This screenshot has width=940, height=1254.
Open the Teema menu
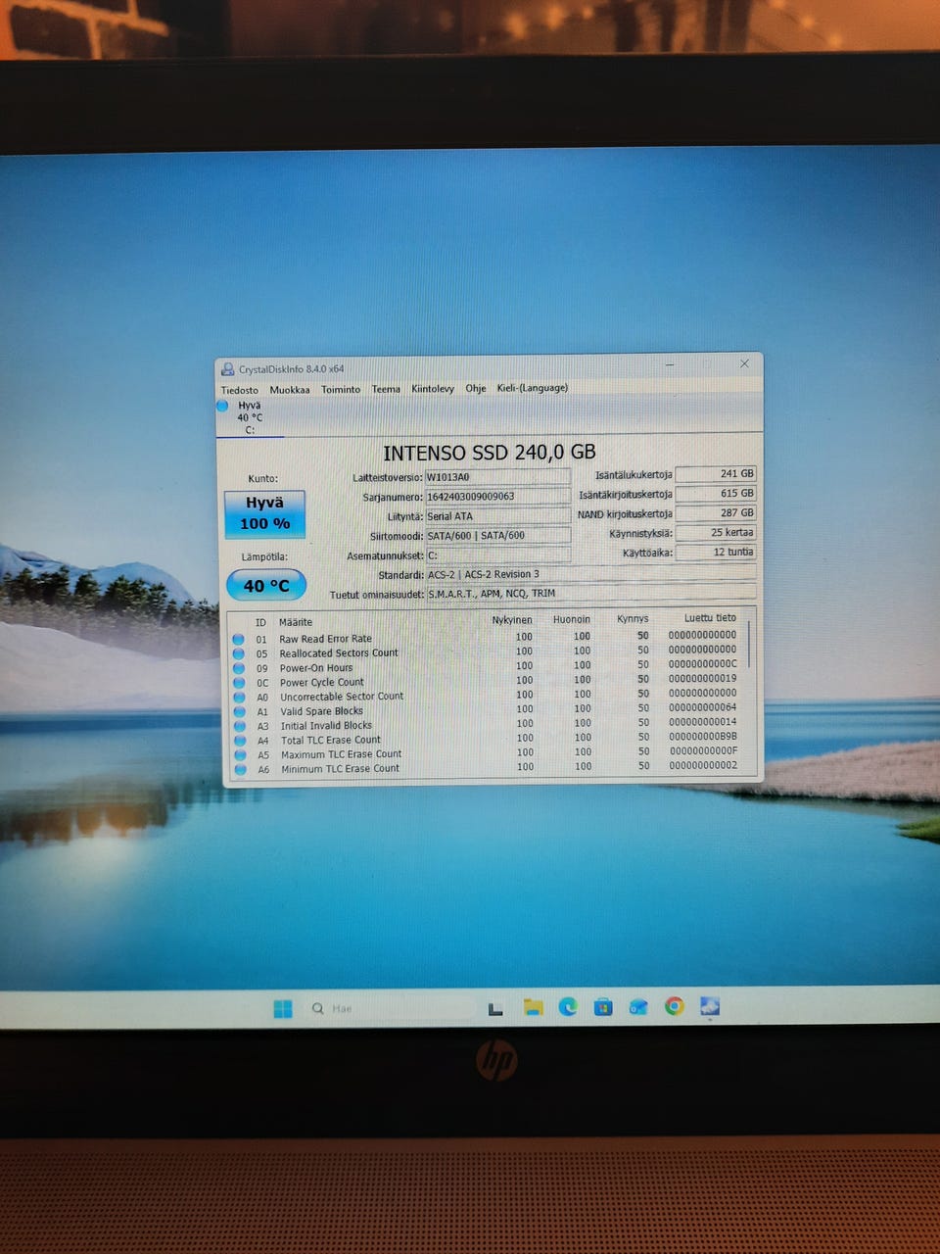[386, 389]
